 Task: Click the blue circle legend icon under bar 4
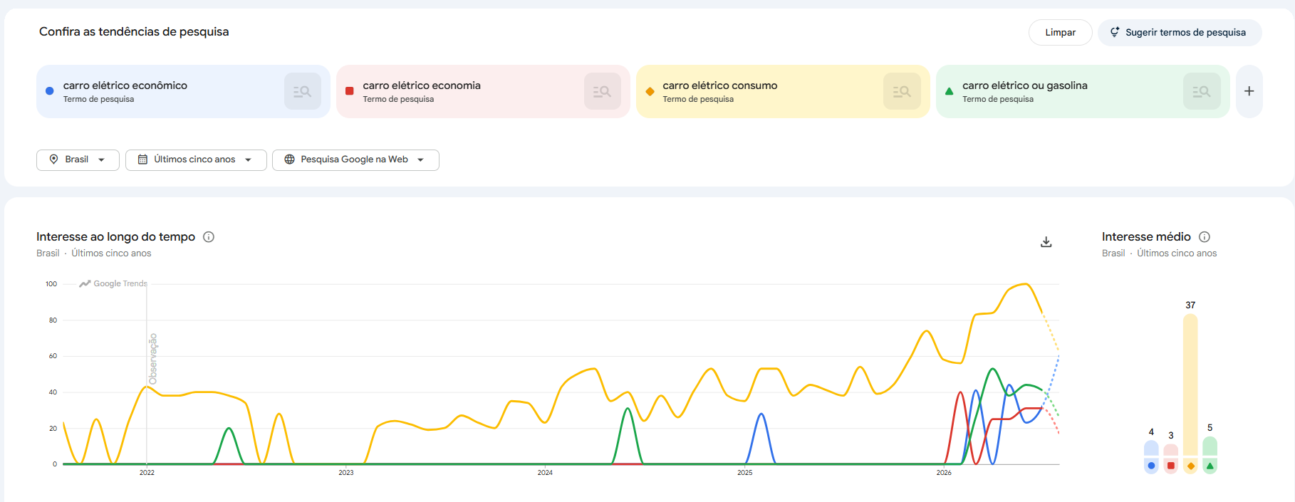pyautogui.click(x=1151, y=466)
